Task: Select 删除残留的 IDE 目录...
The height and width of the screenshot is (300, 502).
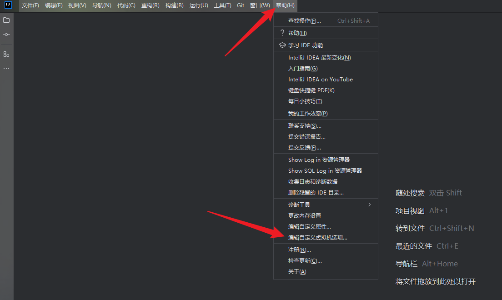Action: tap(326, 192)
